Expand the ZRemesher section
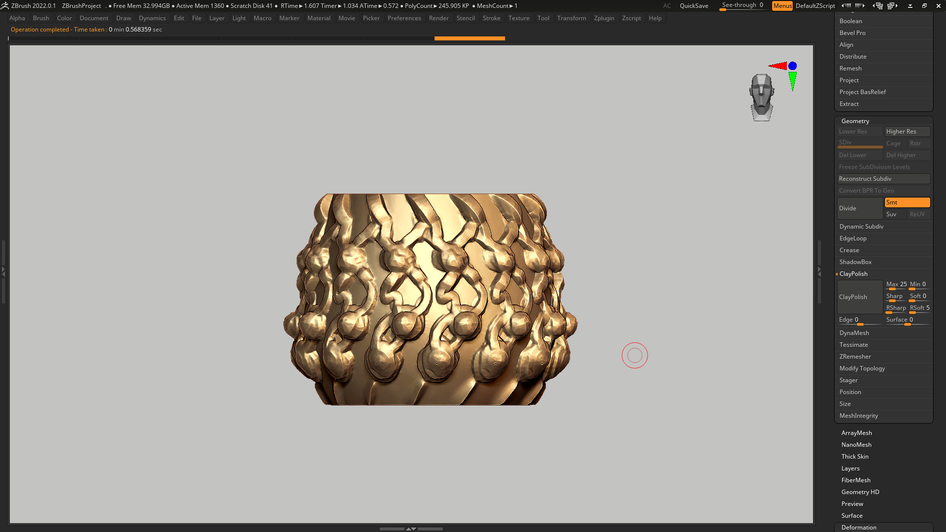 [855, 357]
